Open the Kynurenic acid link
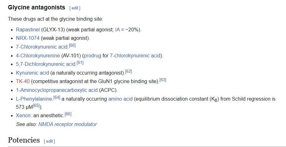The height and width of the screenshot is (147, 286). 32,73
